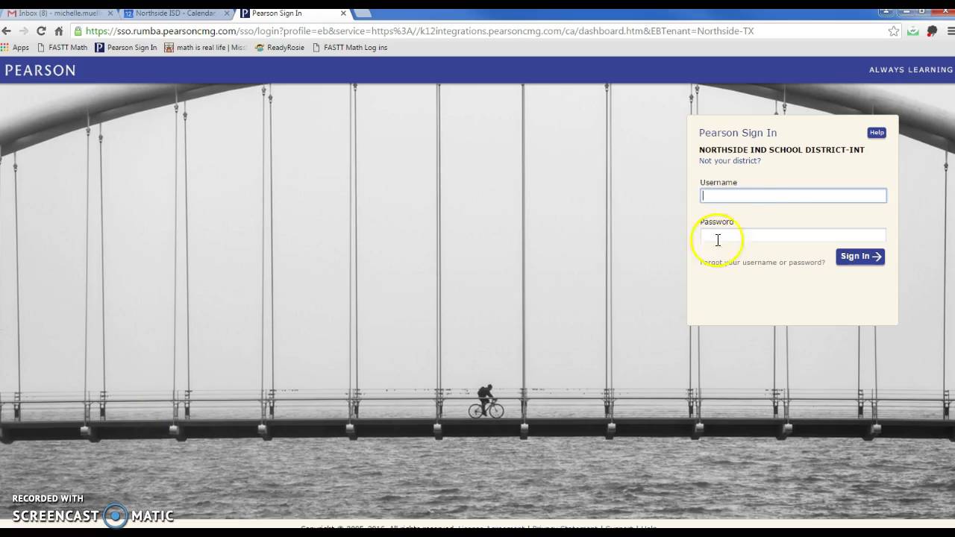Focus the Password field
955x537 pixels.
[793, 236]
